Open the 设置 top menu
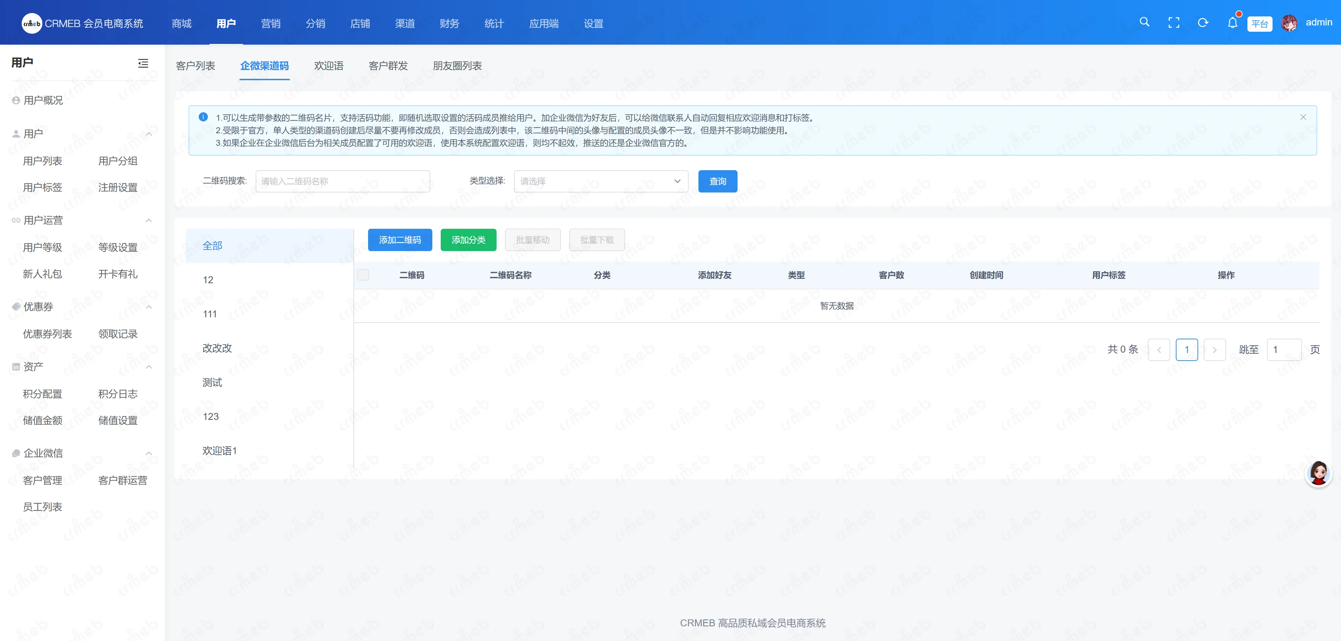 (593, 23)
